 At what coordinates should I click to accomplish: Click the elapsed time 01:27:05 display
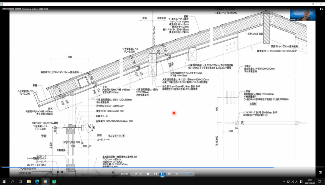click(x=124, y=174)
